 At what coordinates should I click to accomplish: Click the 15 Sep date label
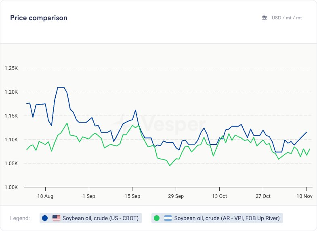[x=132, y=196]
